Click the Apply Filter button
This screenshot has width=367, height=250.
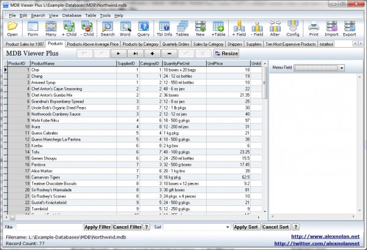(x=98, y=227)
